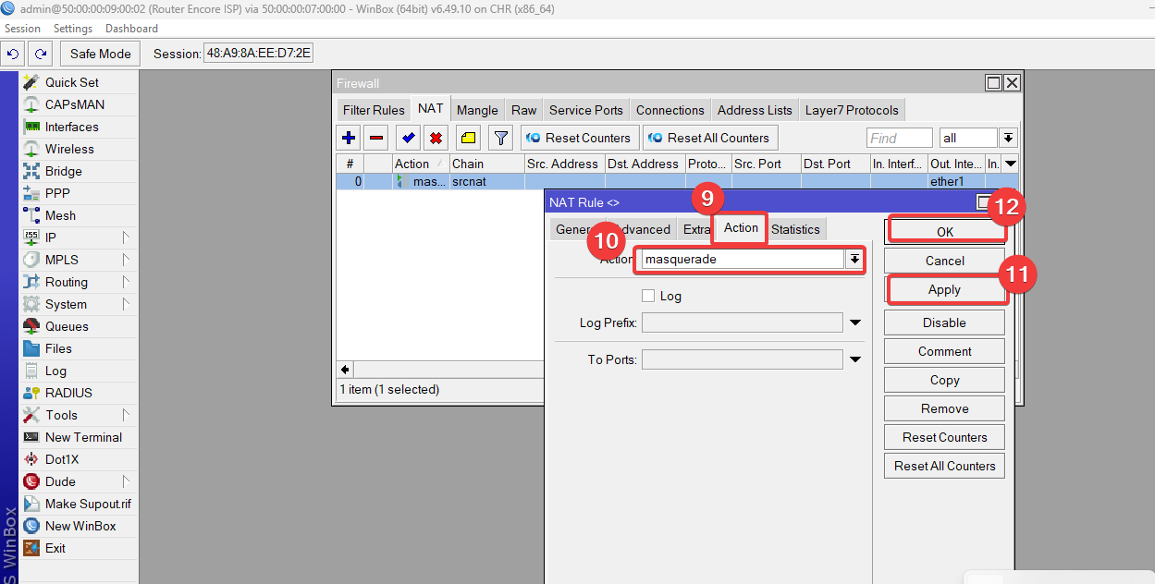Click the undo arrow in toolbar
Image resolution: width=1155 pixels, height=584 pixels.
pyautogui.click(x=13, y=54)
